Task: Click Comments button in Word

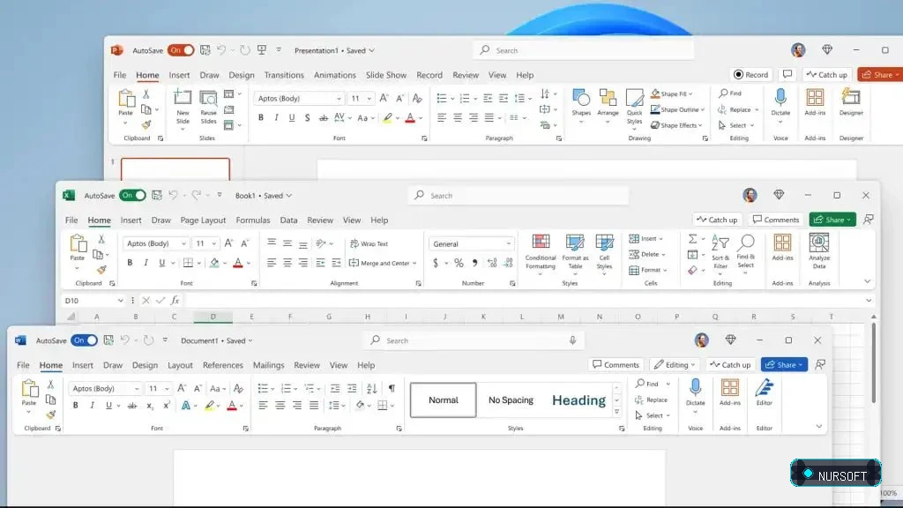Action: (616, 364)
